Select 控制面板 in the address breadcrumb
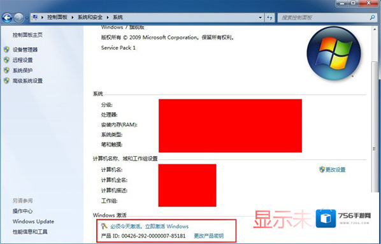The height and width of the screenshot is (244, 381). pos(57,17)
